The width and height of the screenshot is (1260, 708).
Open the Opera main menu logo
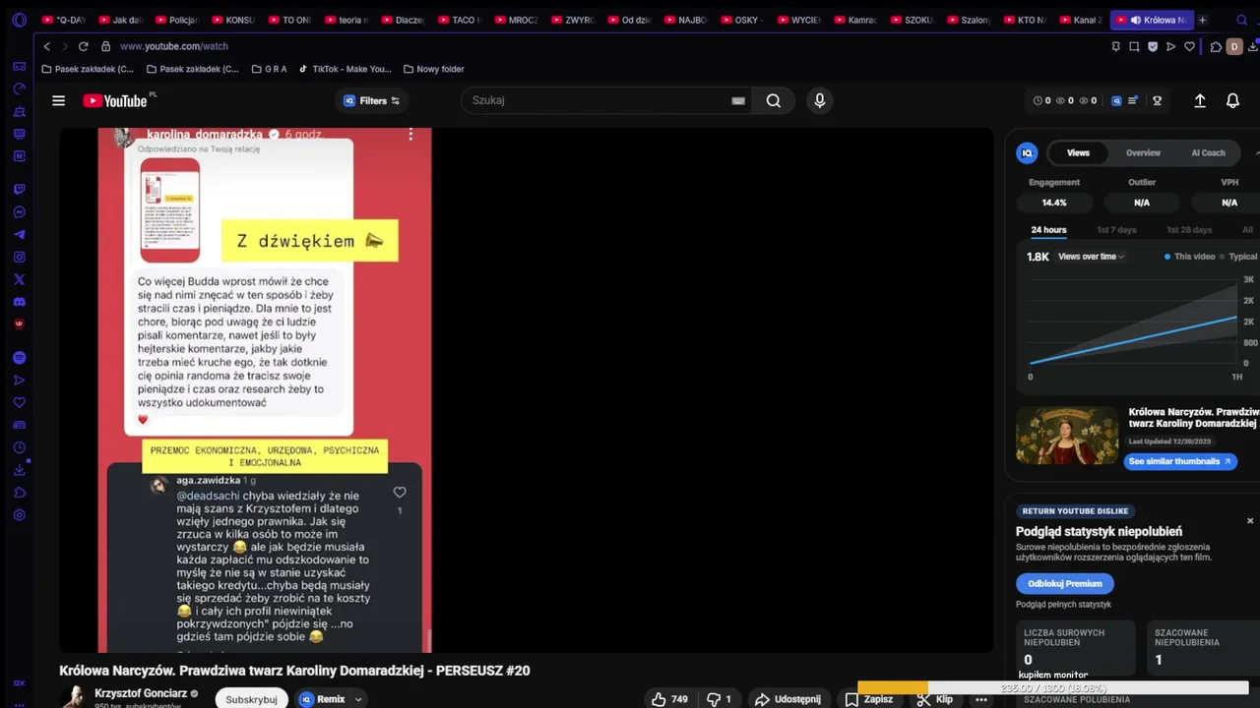tap(19, 20)
